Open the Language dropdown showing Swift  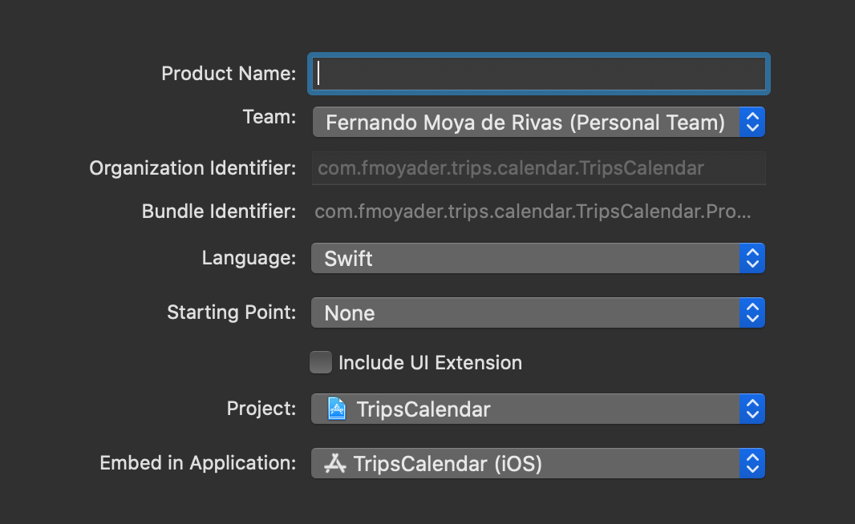525,259
